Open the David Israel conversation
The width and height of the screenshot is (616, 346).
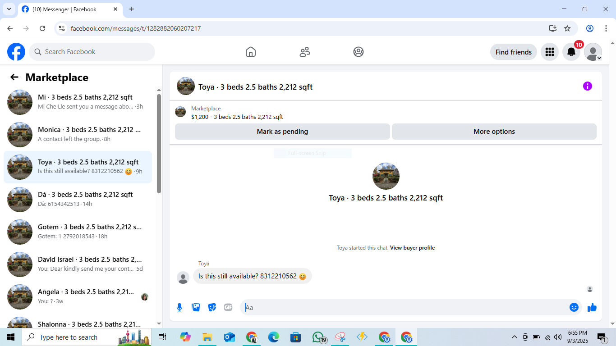(78, 264)
